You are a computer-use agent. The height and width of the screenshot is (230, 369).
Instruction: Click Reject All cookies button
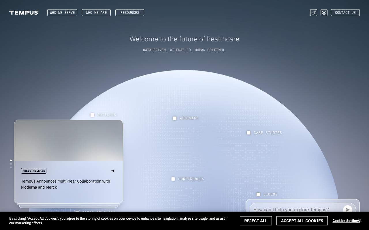(256, 221)
